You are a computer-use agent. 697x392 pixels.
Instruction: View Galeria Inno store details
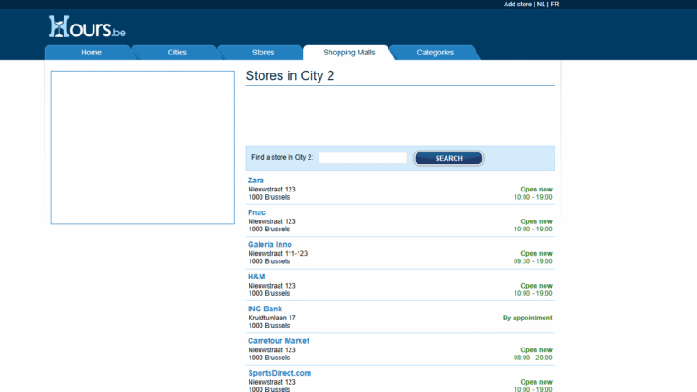click(x=270, y=245)
